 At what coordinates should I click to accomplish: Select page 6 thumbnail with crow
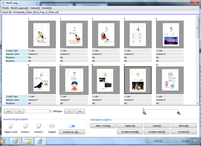click(x=42, y=80)
